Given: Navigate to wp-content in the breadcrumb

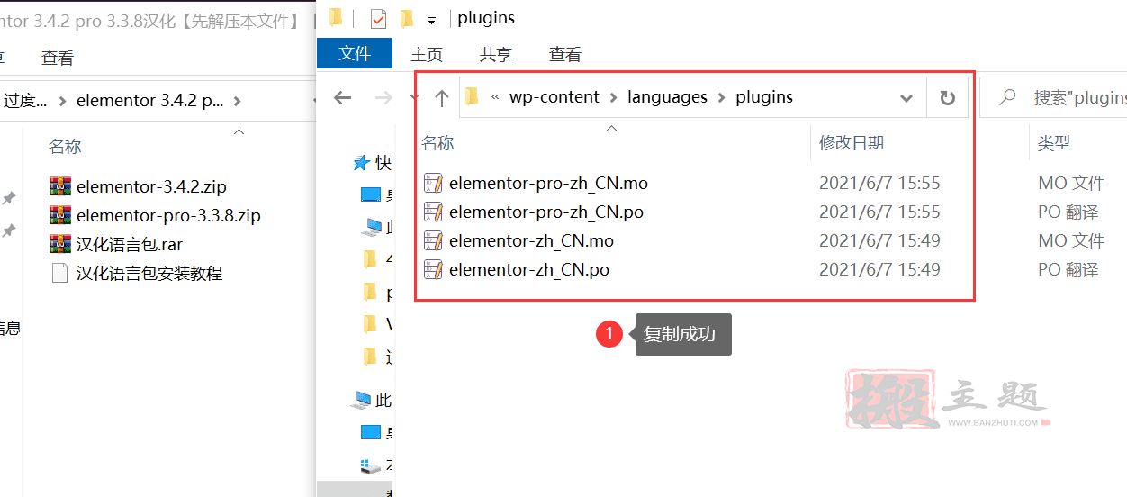Looking at the screenshot, I should [x=554, y=97].
